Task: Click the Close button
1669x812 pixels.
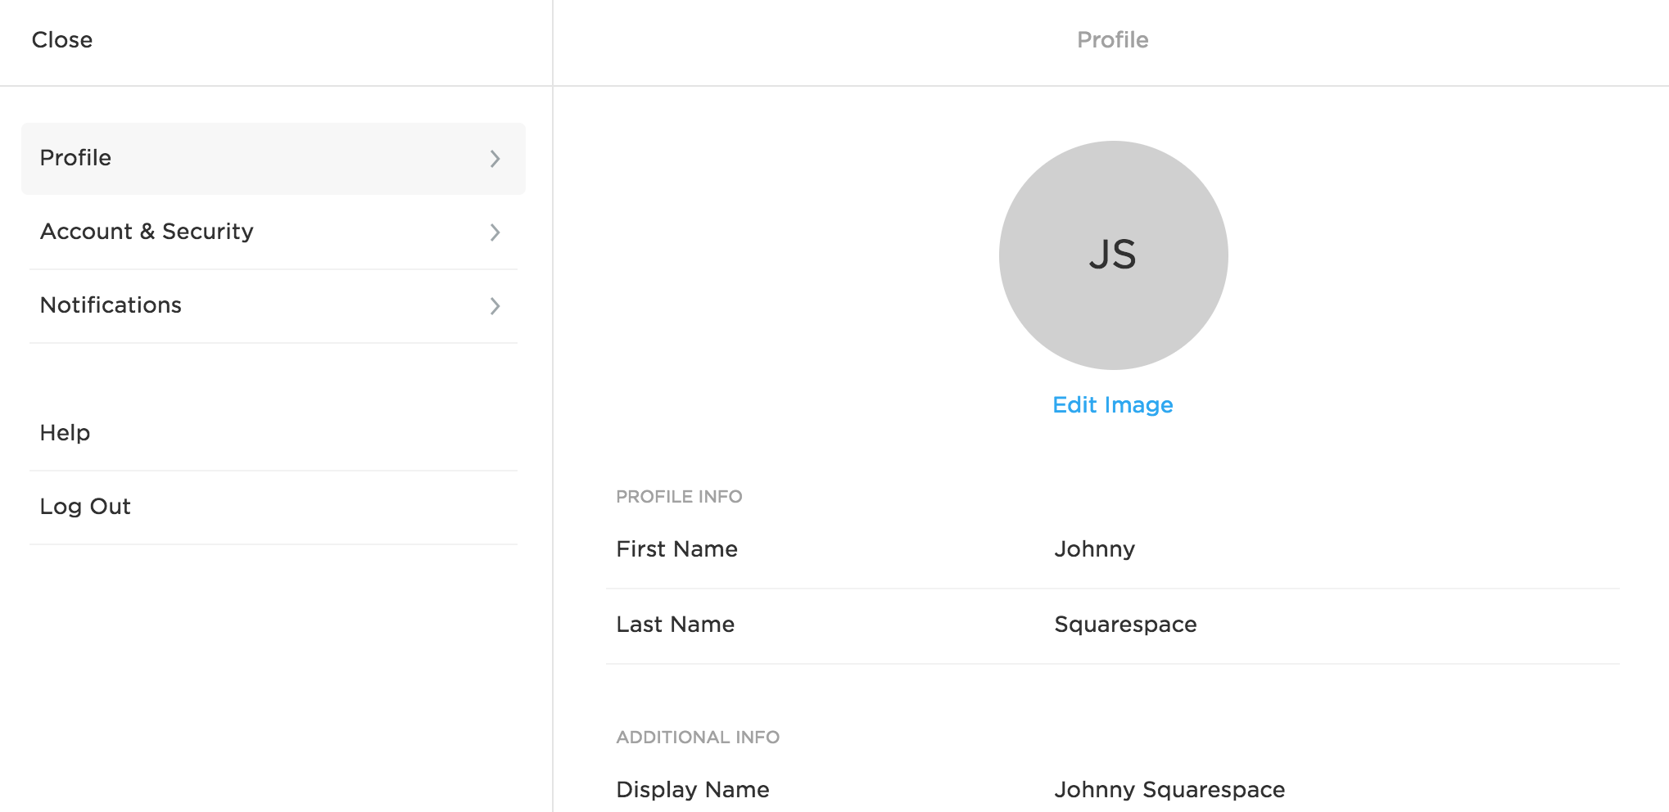Action: tap(62, 40)
